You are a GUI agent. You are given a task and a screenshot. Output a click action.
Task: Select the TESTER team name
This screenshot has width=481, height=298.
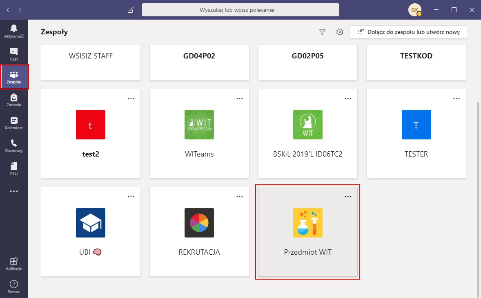[x=416, y=154]
